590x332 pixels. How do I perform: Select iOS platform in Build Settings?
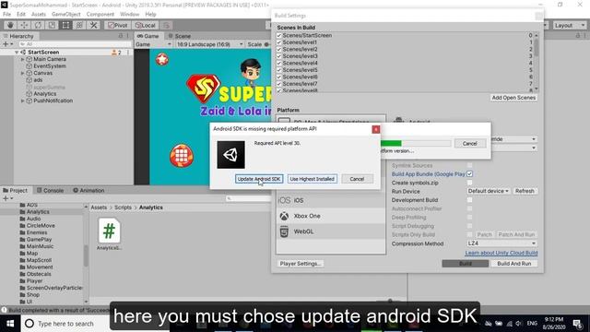[331, 201]
